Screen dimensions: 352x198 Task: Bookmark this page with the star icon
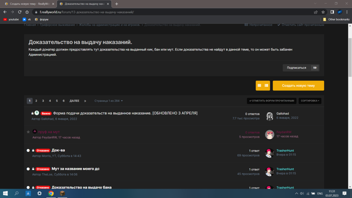[323, 12]
